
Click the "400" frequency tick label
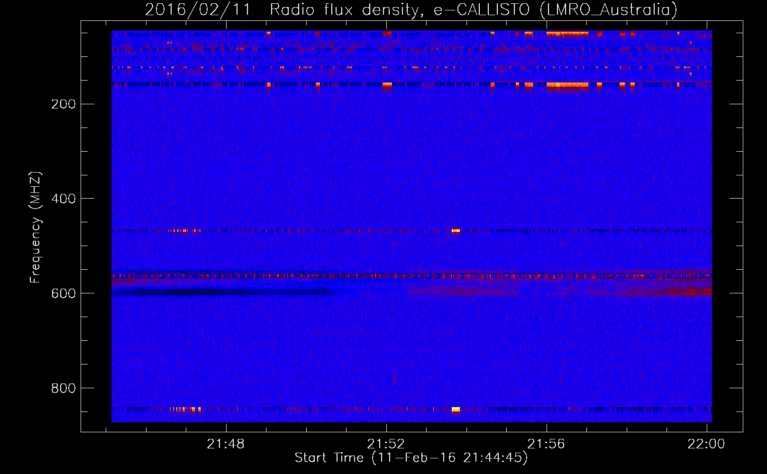pos(64,199)
